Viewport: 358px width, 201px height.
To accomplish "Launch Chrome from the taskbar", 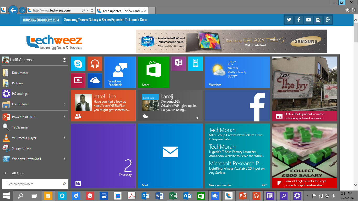I will point(90,196).
